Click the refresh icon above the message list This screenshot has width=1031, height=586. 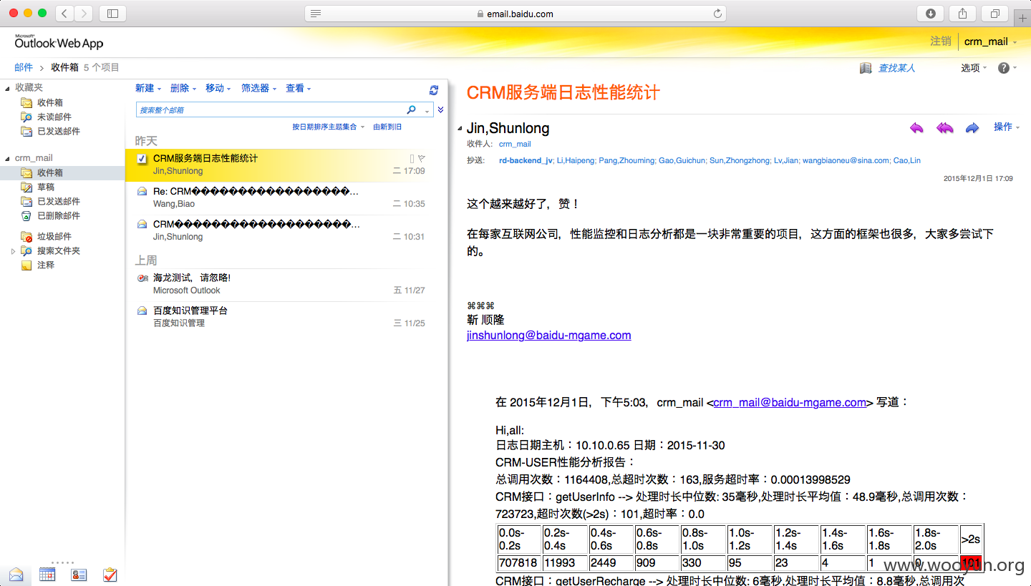click(434, 89)
